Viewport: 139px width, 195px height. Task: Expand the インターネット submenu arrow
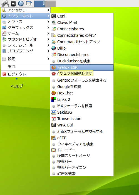pyautogui.click(x=48, y=16)
